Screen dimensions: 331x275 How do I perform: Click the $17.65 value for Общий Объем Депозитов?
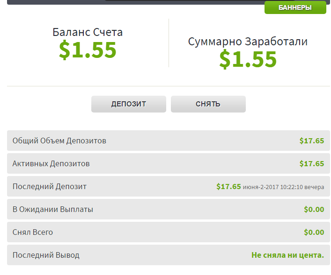coord(312,141)
